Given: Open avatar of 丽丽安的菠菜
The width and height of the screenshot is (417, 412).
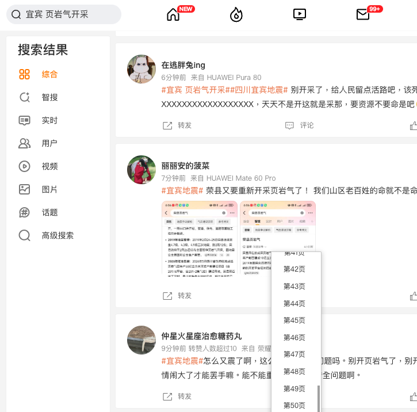Looking at the screenshot, I should pos(141,170).
